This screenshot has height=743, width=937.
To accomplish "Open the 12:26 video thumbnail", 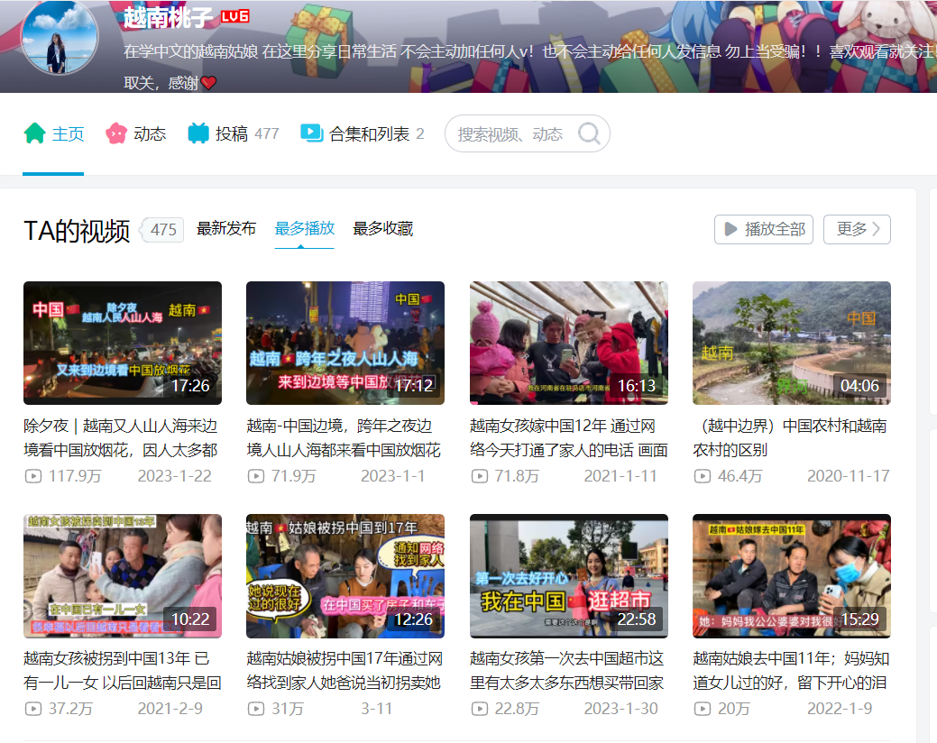I will 345,576.
